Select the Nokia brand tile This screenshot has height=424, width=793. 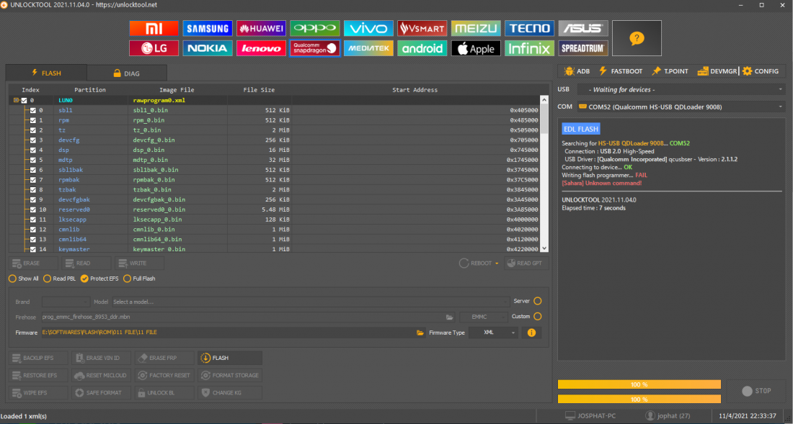(x=208, y=48)
